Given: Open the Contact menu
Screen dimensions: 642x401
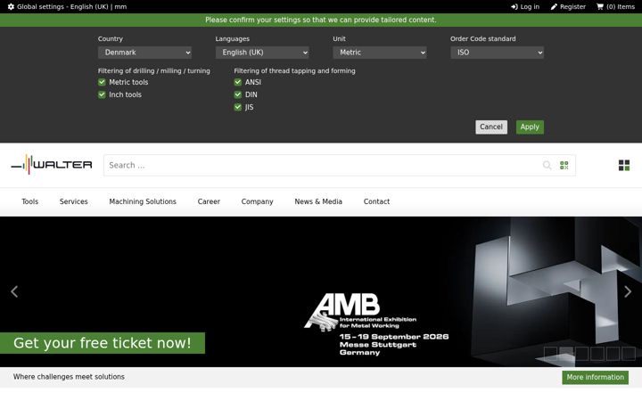Looking at the screenshot, I should click(376, 201).
